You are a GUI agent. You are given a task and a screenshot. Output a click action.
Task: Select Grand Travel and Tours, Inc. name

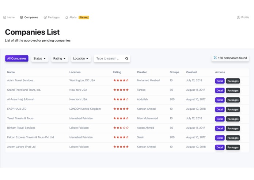click(24, 90)
